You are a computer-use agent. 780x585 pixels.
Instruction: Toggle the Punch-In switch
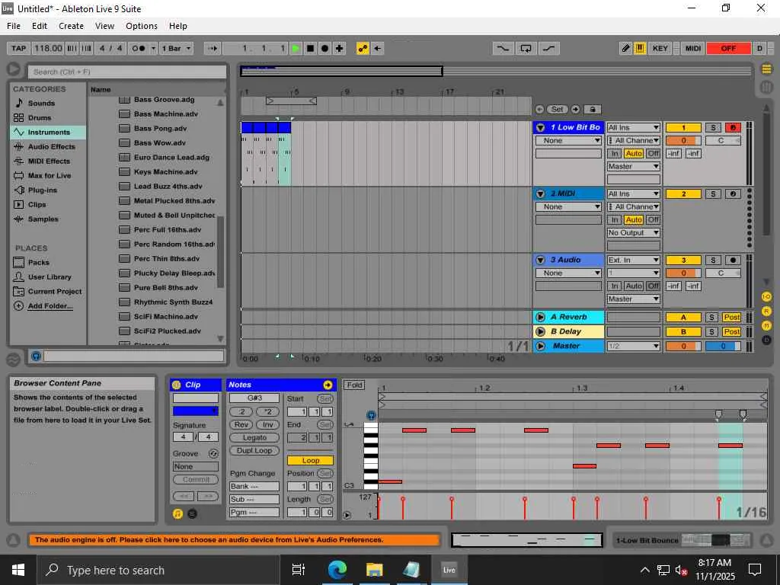point(503,48)
